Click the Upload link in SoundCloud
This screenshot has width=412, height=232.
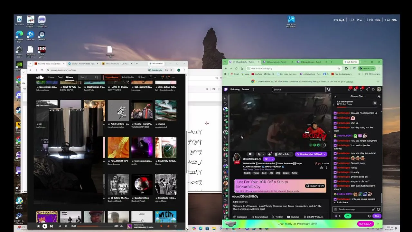click(142, 77)
